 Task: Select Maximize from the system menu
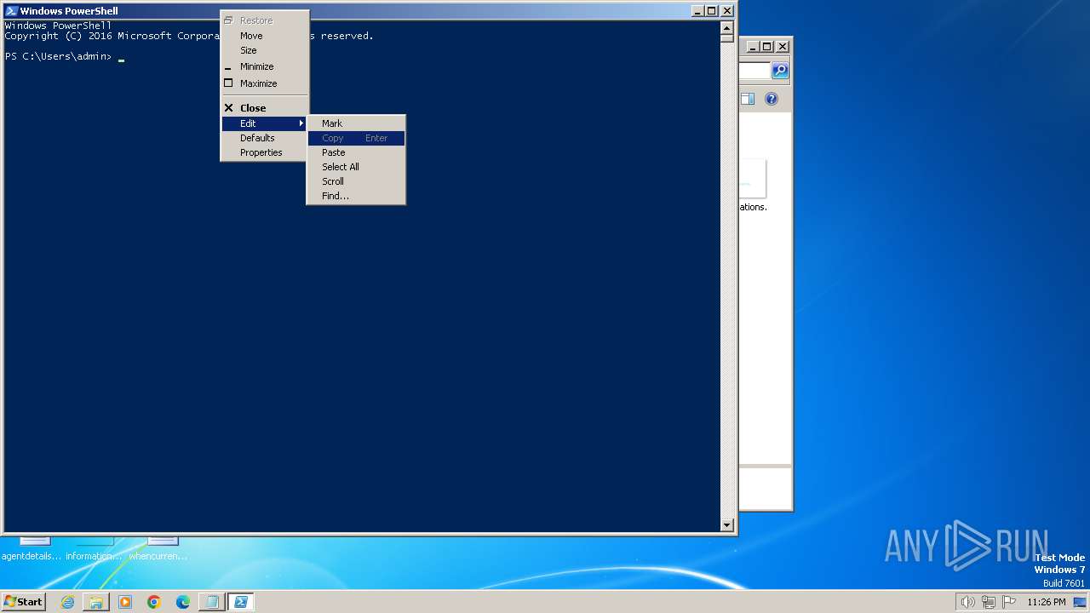pos(264,83)
